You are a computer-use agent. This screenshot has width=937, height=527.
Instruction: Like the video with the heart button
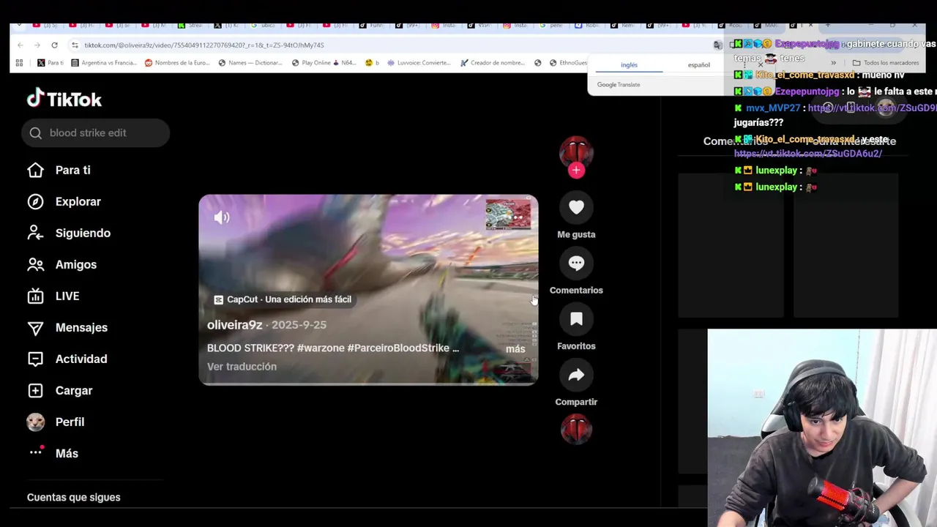(x=576, y=207)
